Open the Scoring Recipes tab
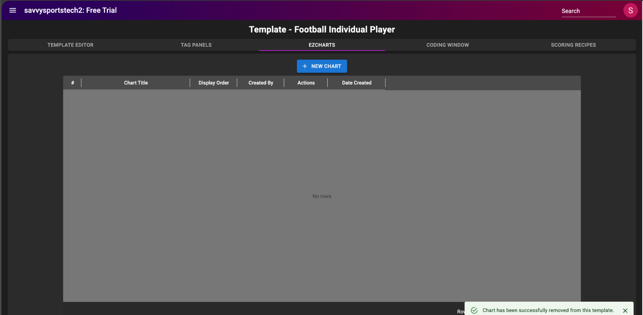The width and height of the screenshot is (643, 315). 573,45
